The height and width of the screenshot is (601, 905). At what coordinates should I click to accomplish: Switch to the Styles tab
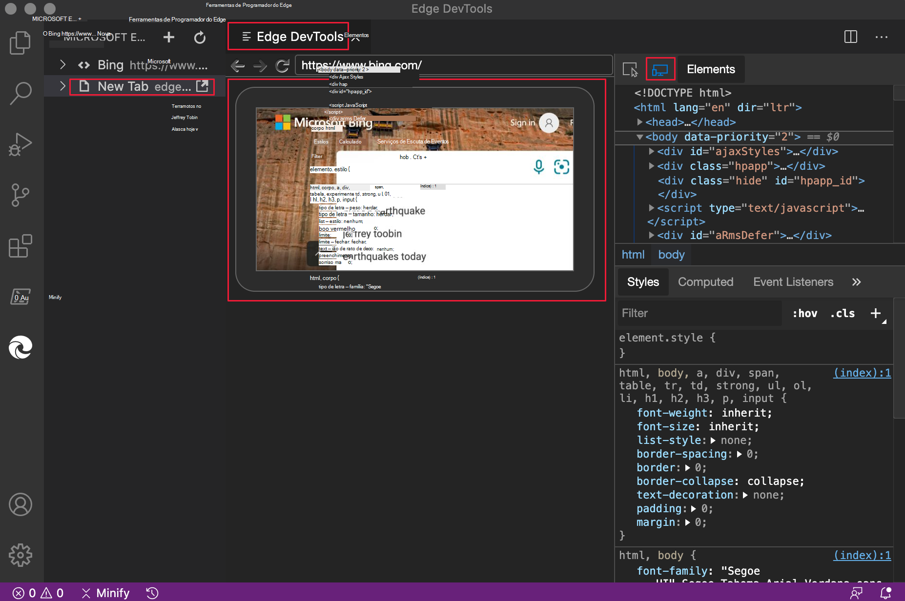pos(643,282)
